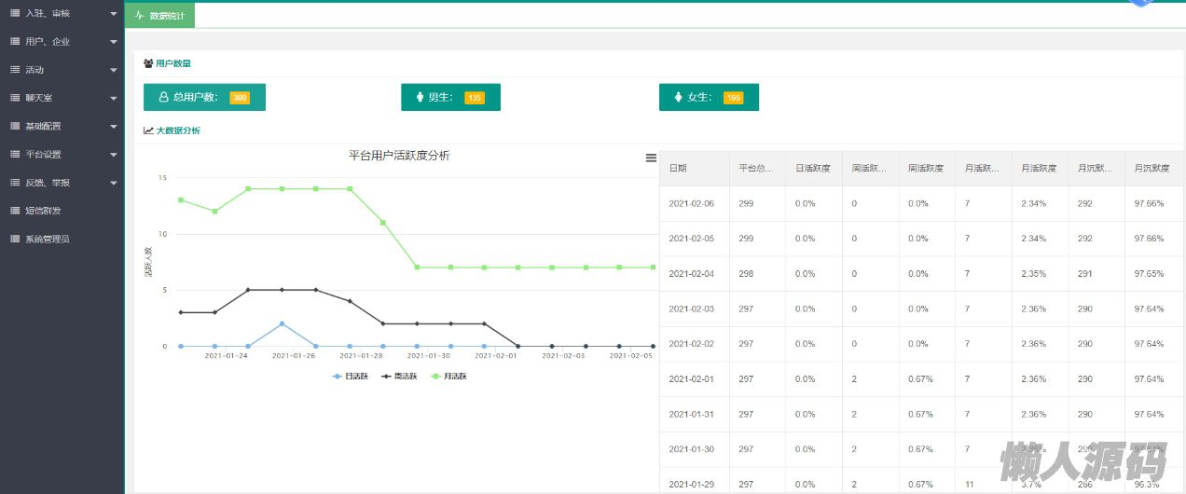Click the male figure icon beside 男生
The width and height of the screenshot is (1186, 494).
420,97
